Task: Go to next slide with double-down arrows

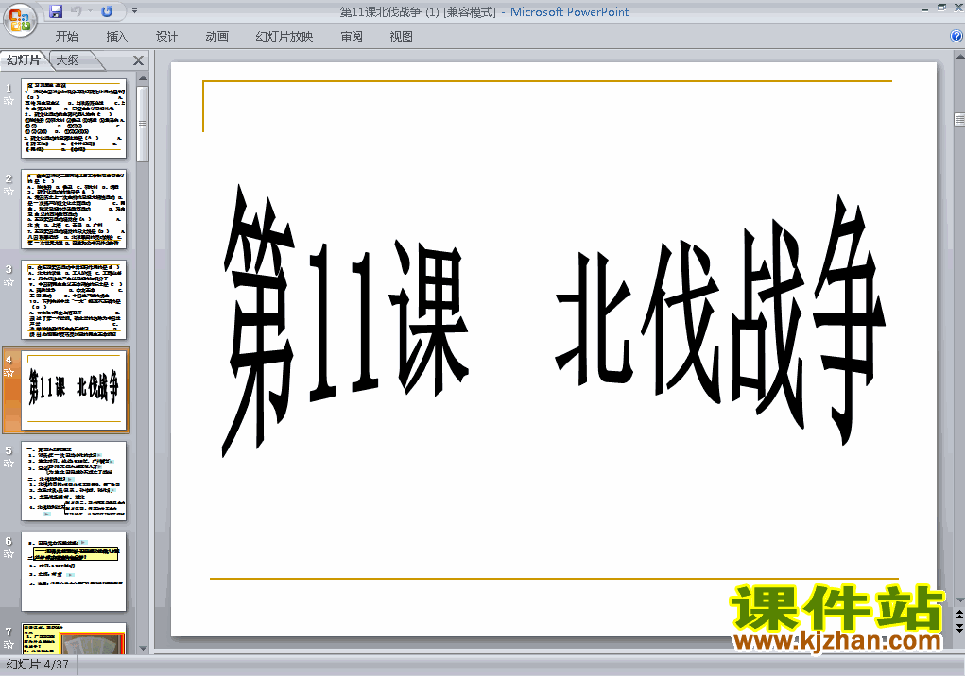Action: click(959, 628)
